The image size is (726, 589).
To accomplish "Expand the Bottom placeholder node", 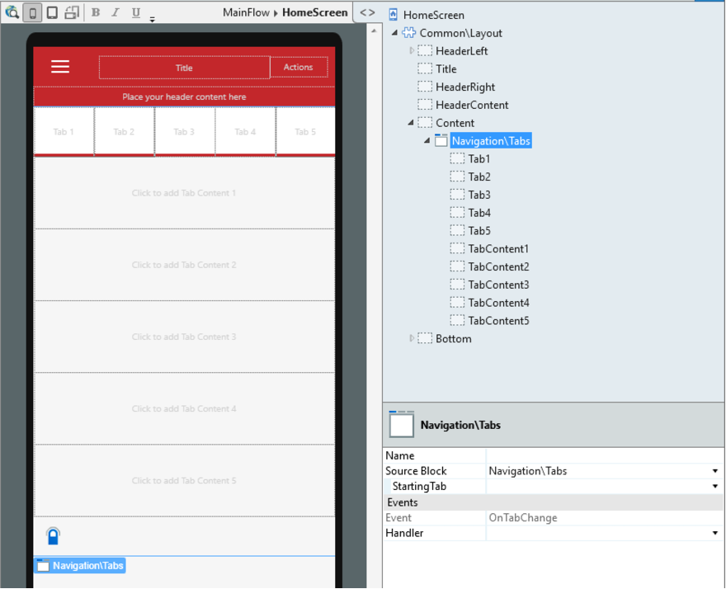I will click(411, 338).
